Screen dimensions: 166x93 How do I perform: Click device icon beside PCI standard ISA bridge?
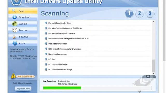click(x=46, y=64)
